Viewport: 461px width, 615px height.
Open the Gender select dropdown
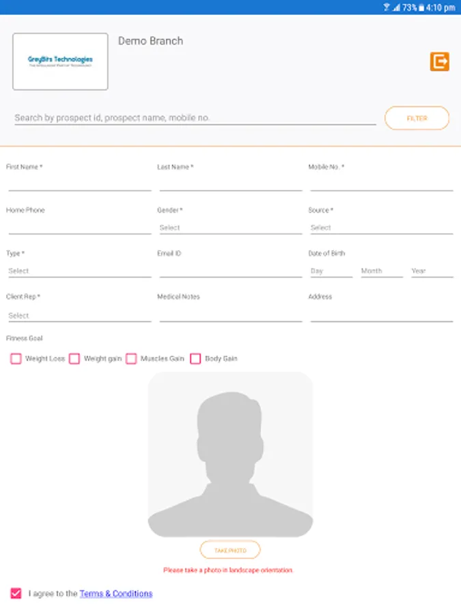pos(231,228)
